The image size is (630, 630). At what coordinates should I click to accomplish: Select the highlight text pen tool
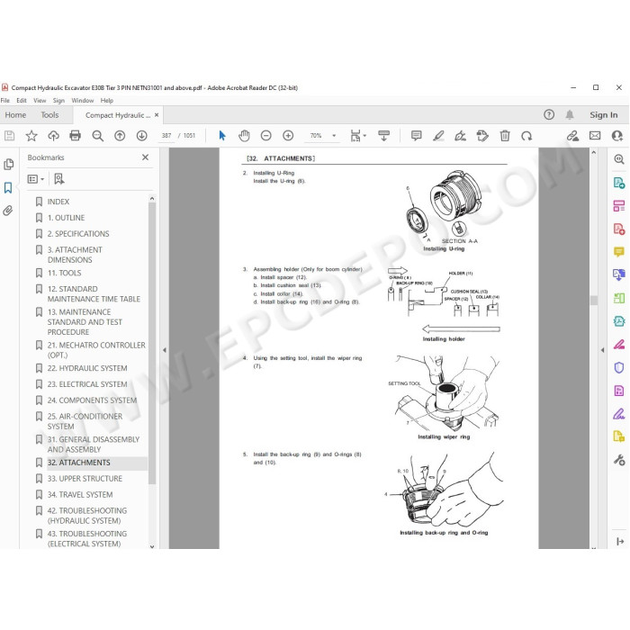[x=438, y=136]
